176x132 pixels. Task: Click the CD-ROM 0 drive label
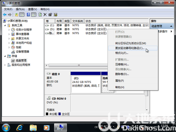point(59,99)
